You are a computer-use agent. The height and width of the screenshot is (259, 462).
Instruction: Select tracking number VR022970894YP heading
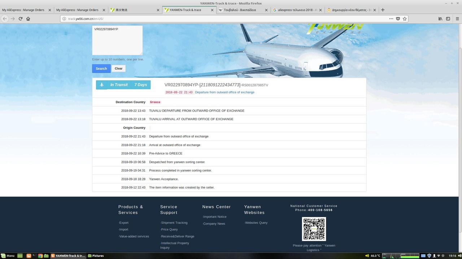coord(182,85)
